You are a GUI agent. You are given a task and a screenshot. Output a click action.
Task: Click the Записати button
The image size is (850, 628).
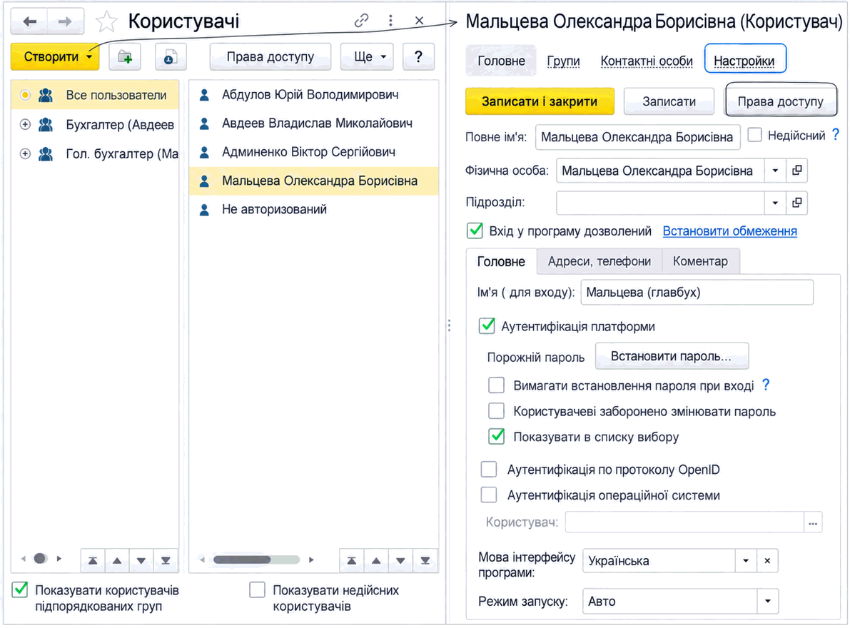click(669, 101)
